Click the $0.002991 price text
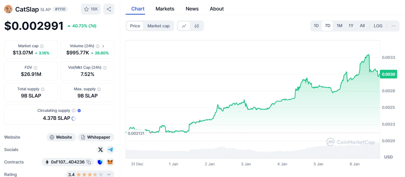Image resolution: width=405 pixels, height=177 pixels. coord(34,26)
